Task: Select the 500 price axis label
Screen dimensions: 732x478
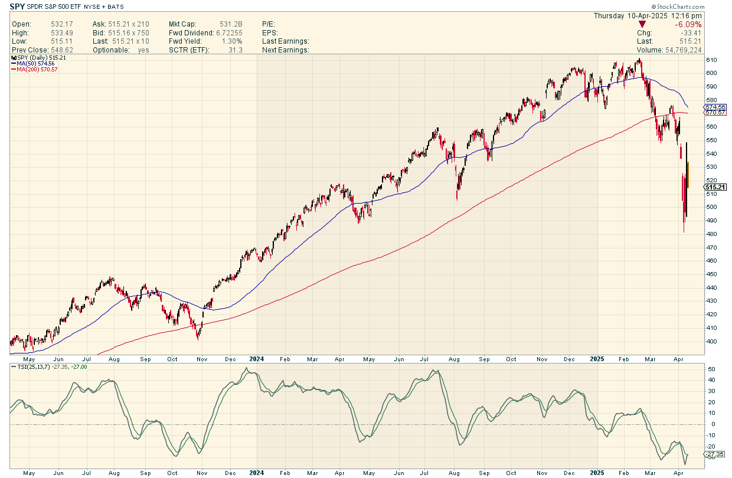Action: click(x=712, y=207)
